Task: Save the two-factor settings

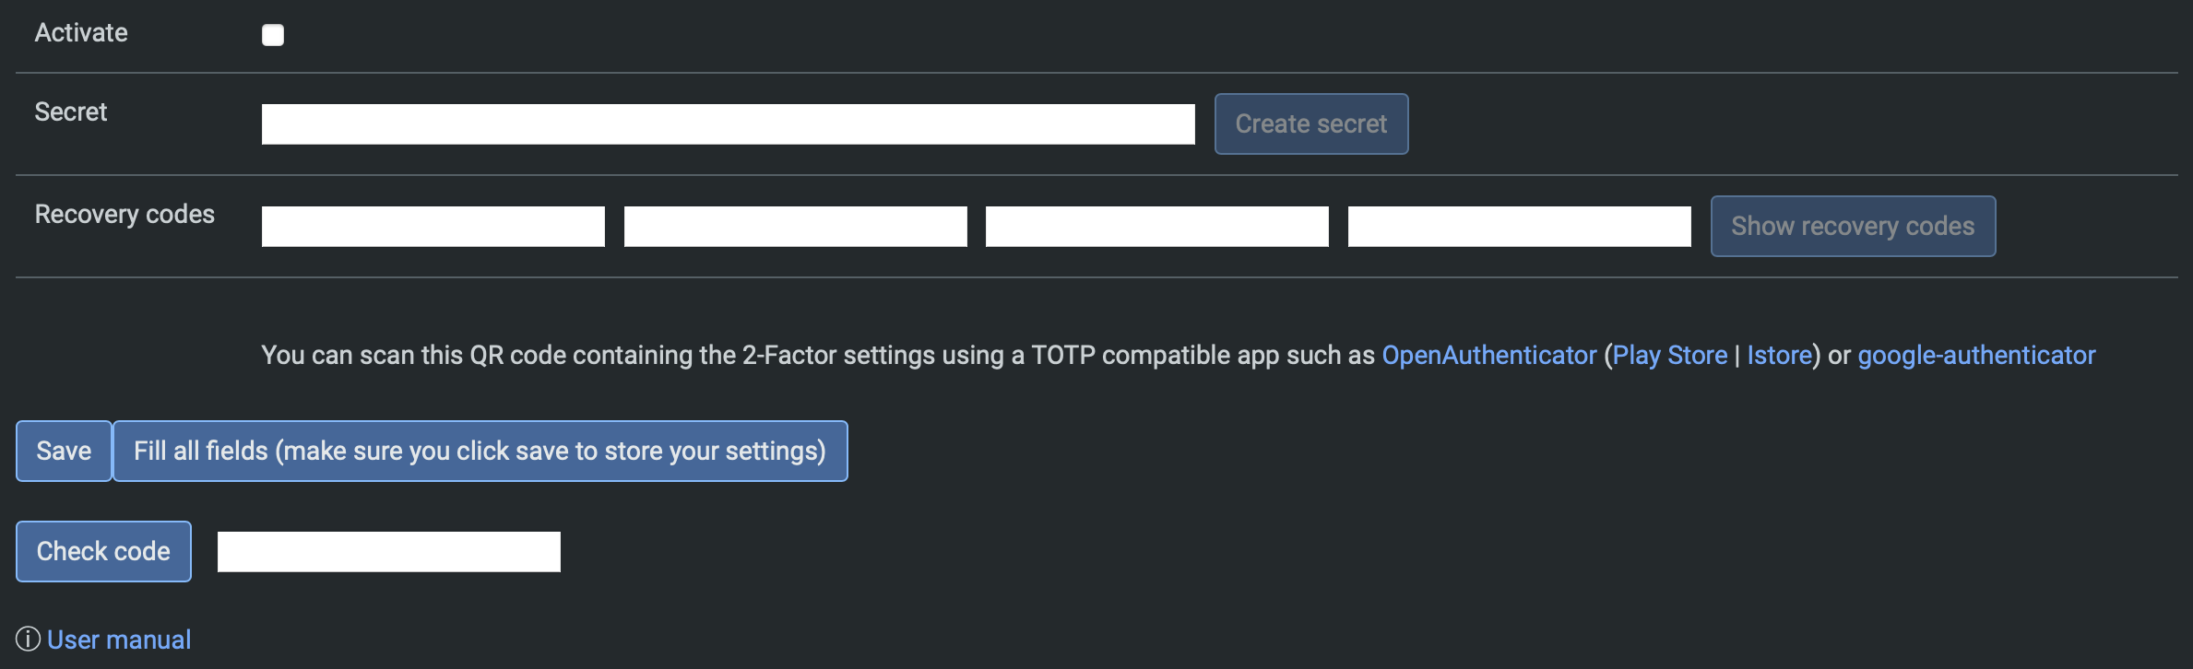Action: click(x=64, y=452)
